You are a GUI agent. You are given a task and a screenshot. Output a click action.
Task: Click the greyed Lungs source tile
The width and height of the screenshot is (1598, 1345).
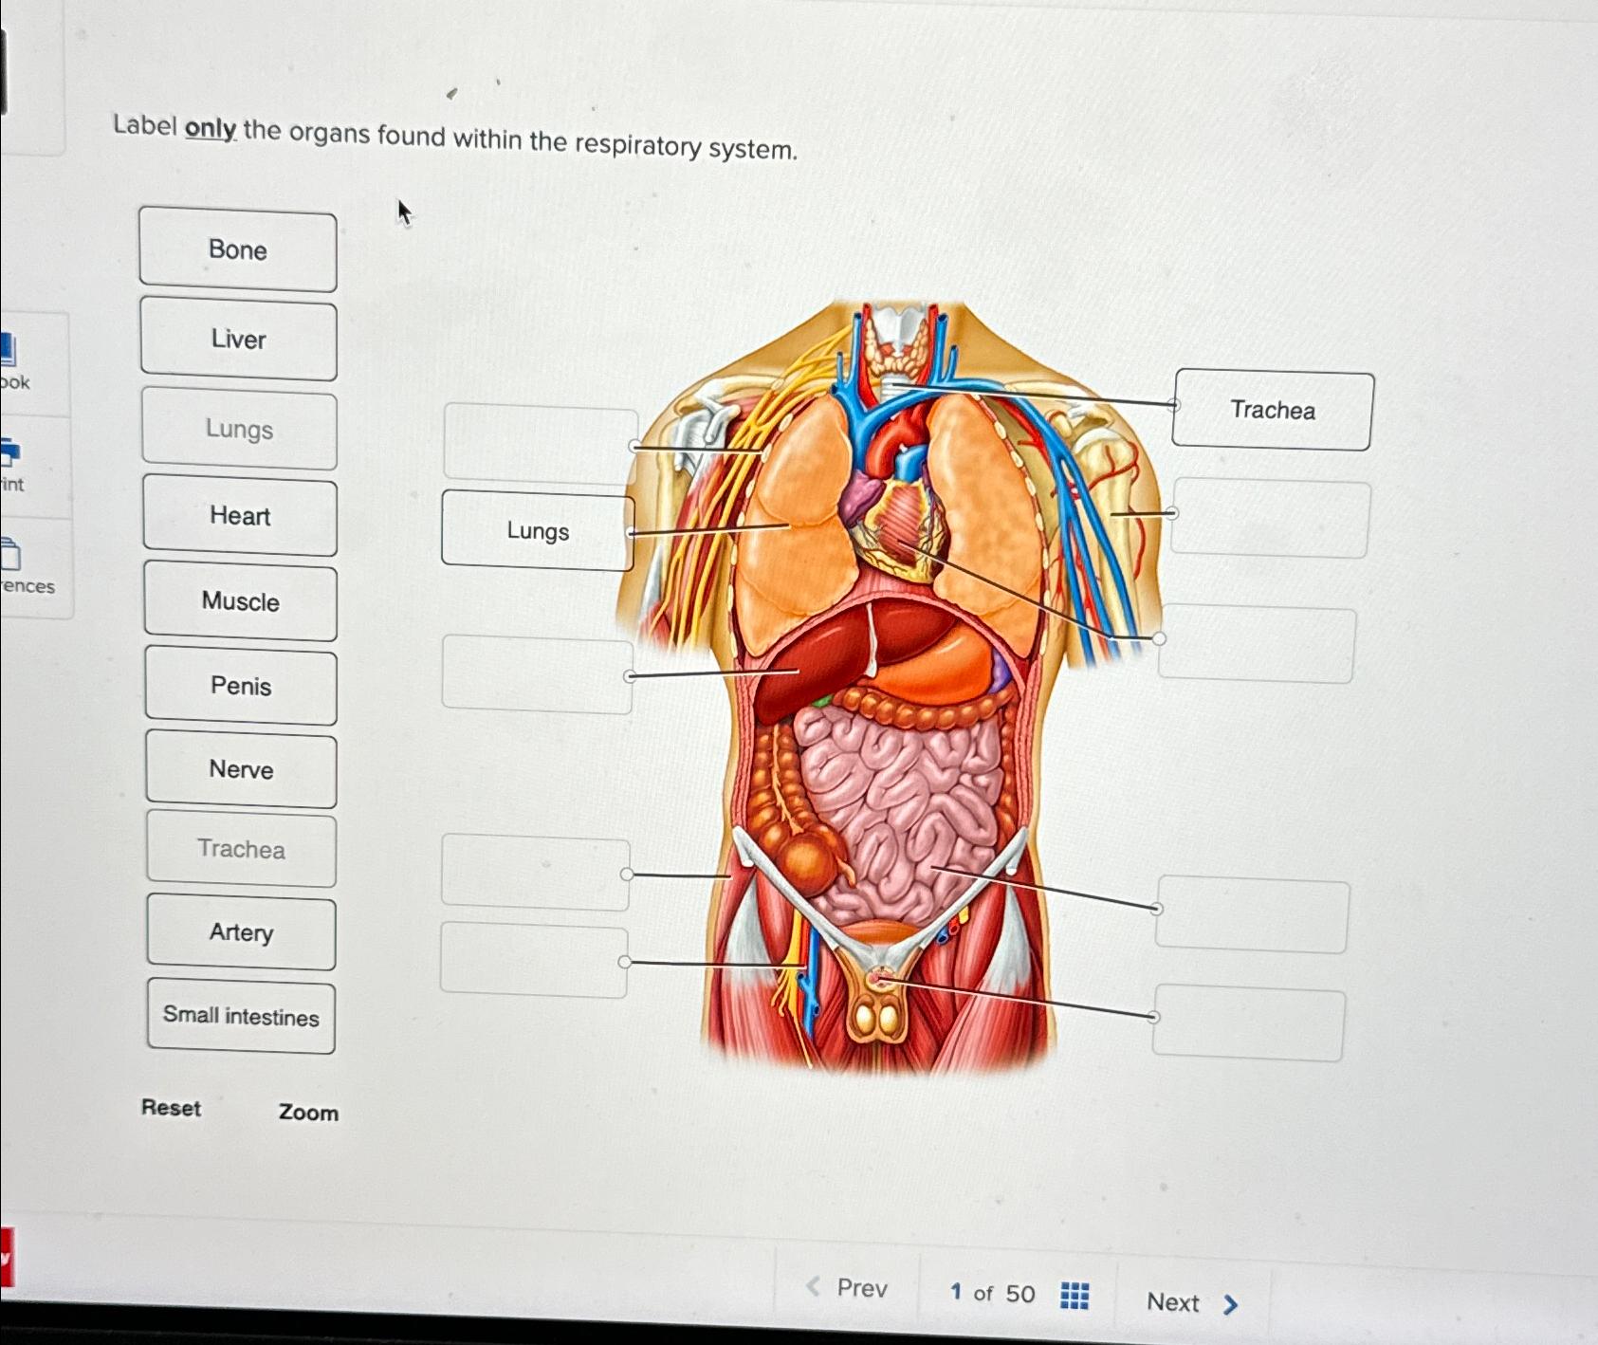coord(240,429)
